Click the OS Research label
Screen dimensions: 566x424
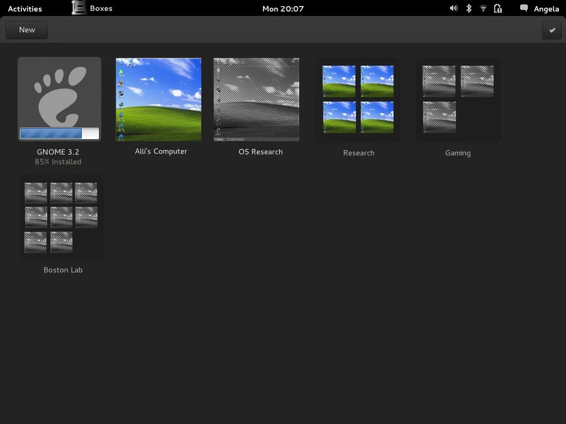261,152
